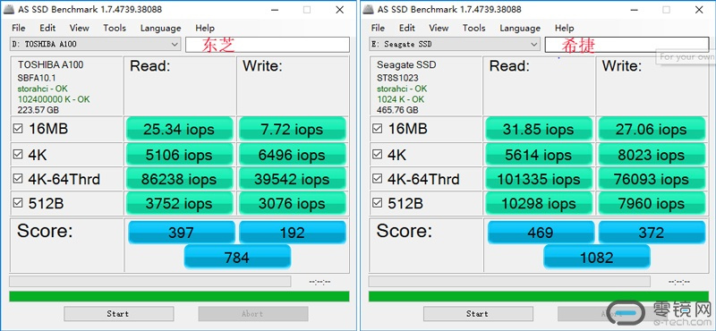Start the Seagate SSD benchmark

[478, 314]
